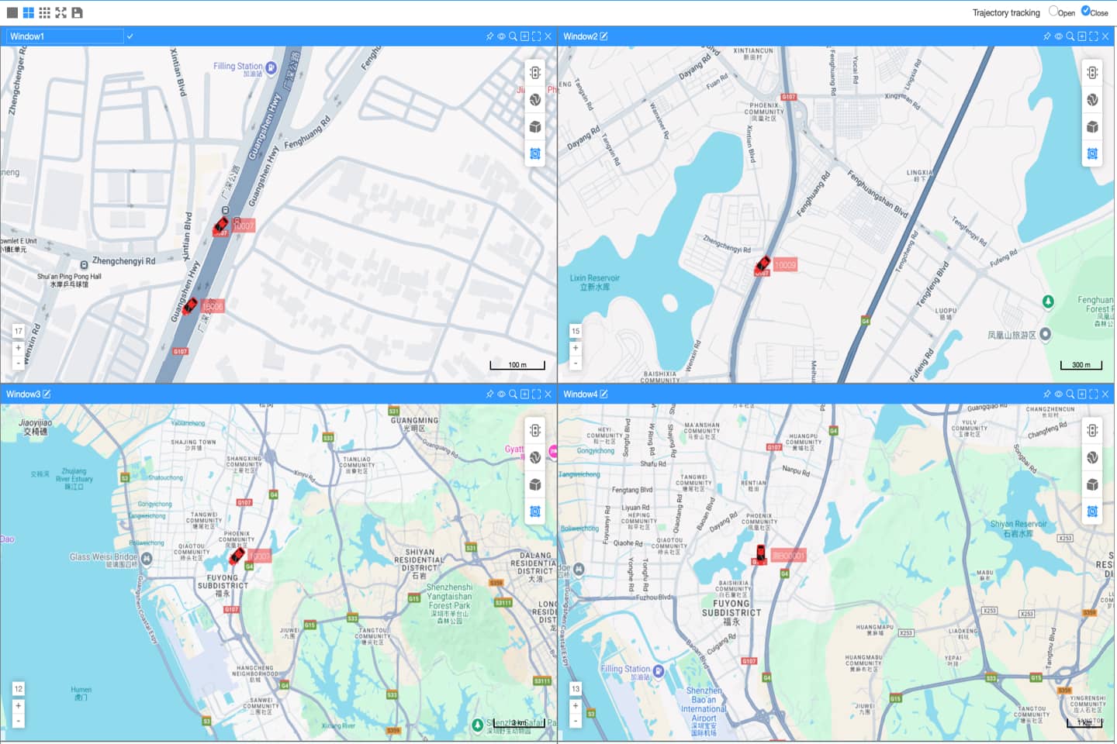Edit the Window4 title with pencil icon

603,394
